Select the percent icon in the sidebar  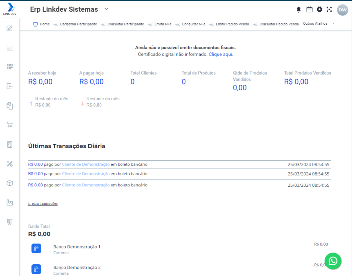pos(10,164)
